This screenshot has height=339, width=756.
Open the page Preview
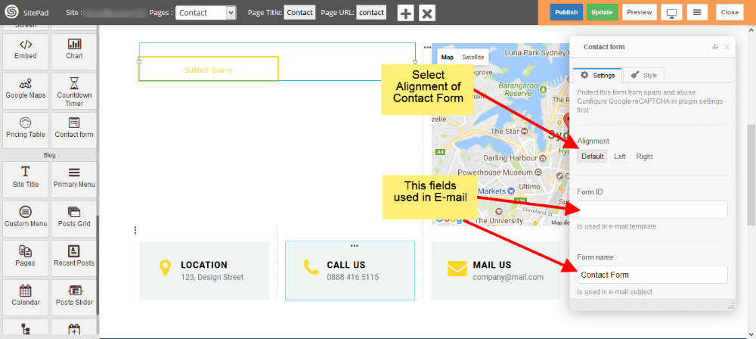[640, 12]
